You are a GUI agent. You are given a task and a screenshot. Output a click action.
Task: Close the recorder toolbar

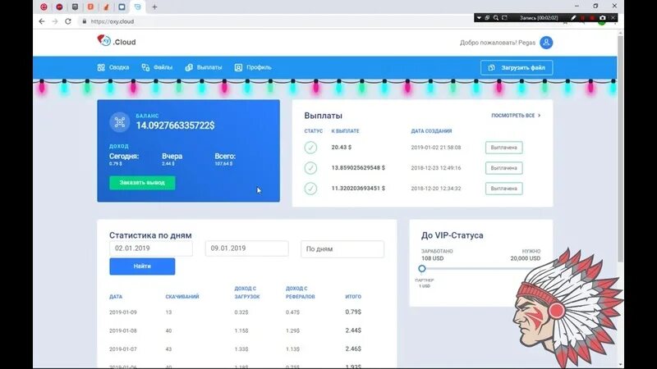[x=613, y=18]
